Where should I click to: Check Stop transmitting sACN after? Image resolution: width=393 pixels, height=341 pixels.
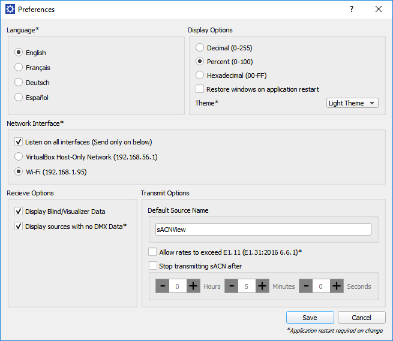tap(152, 265)
